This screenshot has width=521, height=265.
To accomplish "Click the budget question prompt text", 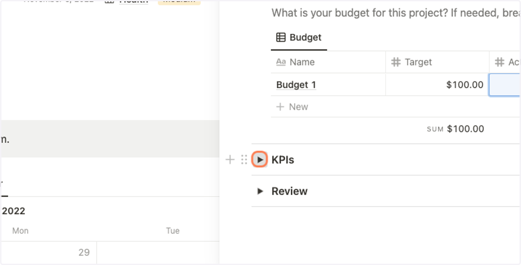I will (x=396, y=13).
